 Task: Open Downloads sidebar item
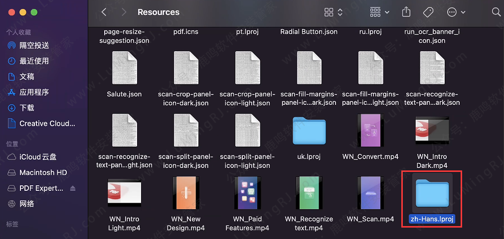click(x=27, y=108)
